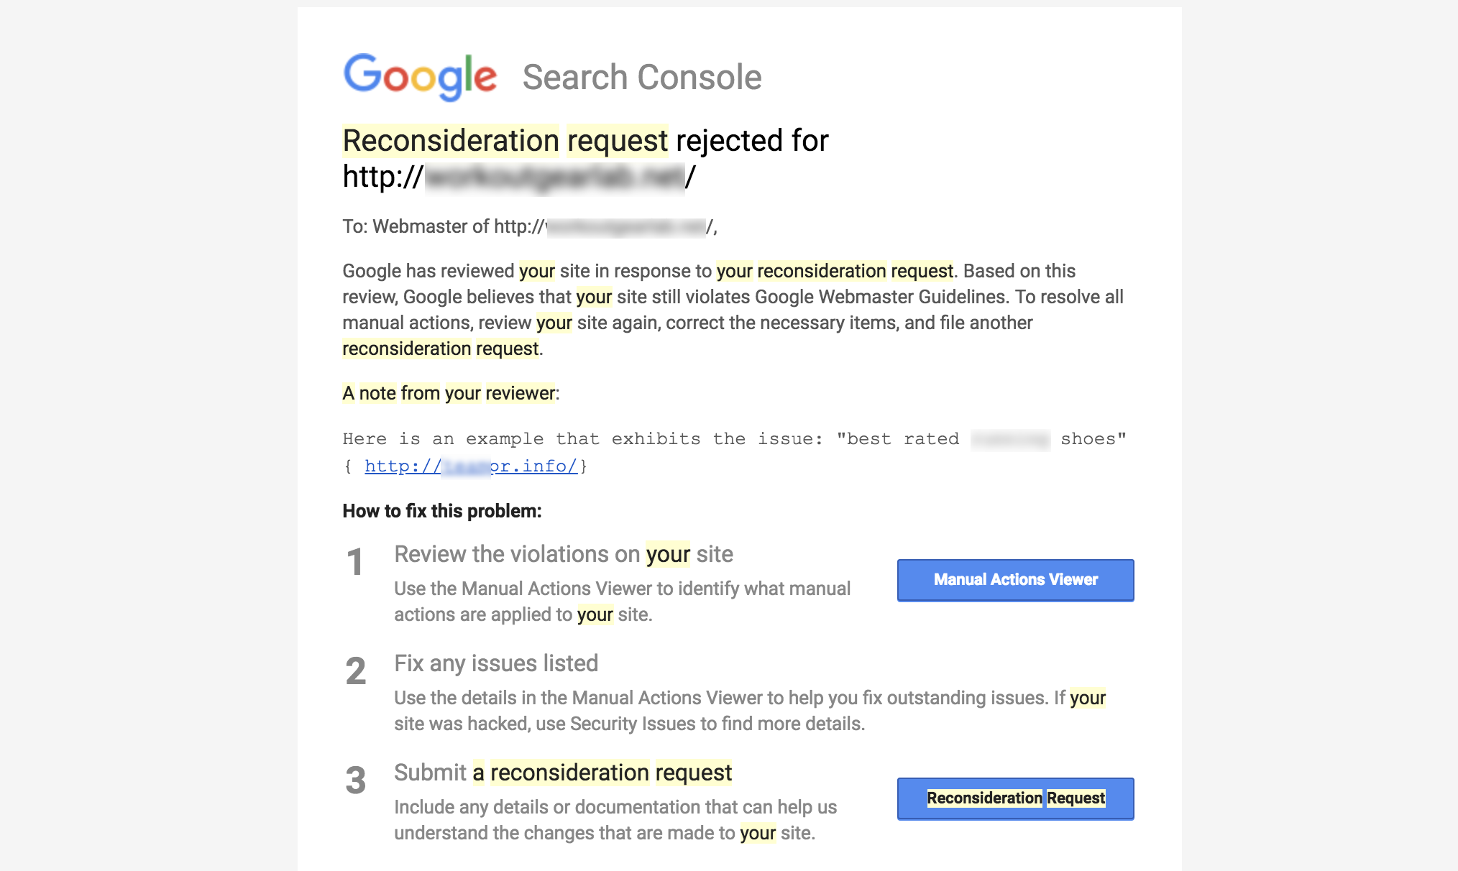Click the Search Console title text
Image resolution: width=1458 pixels, height=871 pixels.
641,78
